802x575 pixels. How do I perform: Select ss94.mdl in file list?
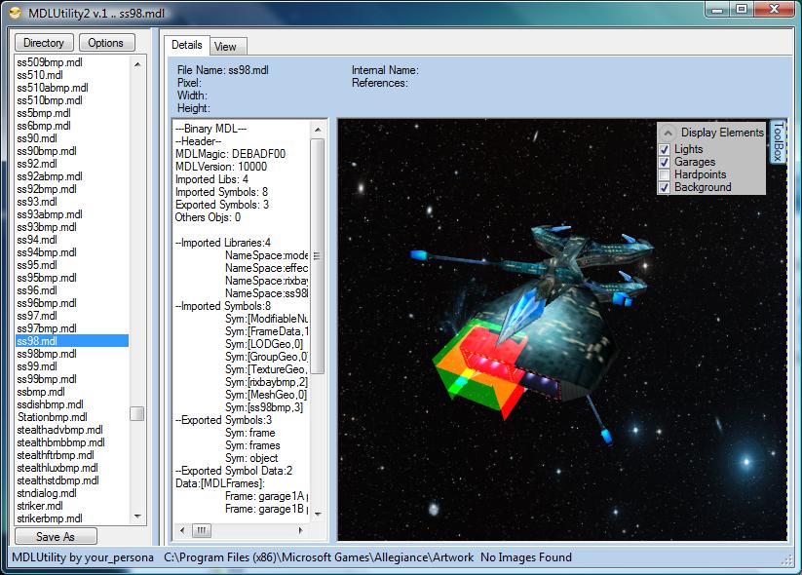pos(37,240)
